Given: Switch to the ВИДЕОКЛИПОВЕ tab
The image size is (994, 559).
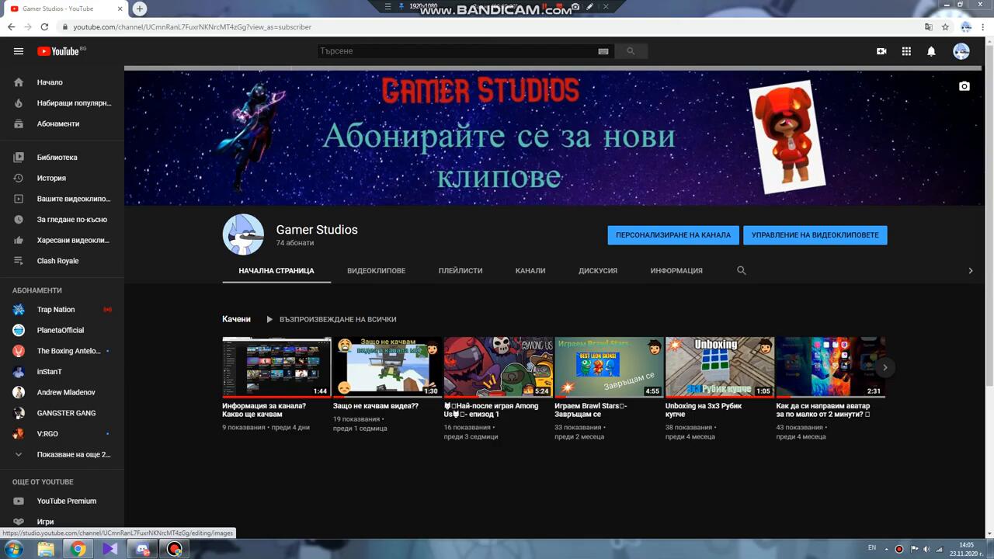Looking at the screenshot, I should [x=376, y=270].
